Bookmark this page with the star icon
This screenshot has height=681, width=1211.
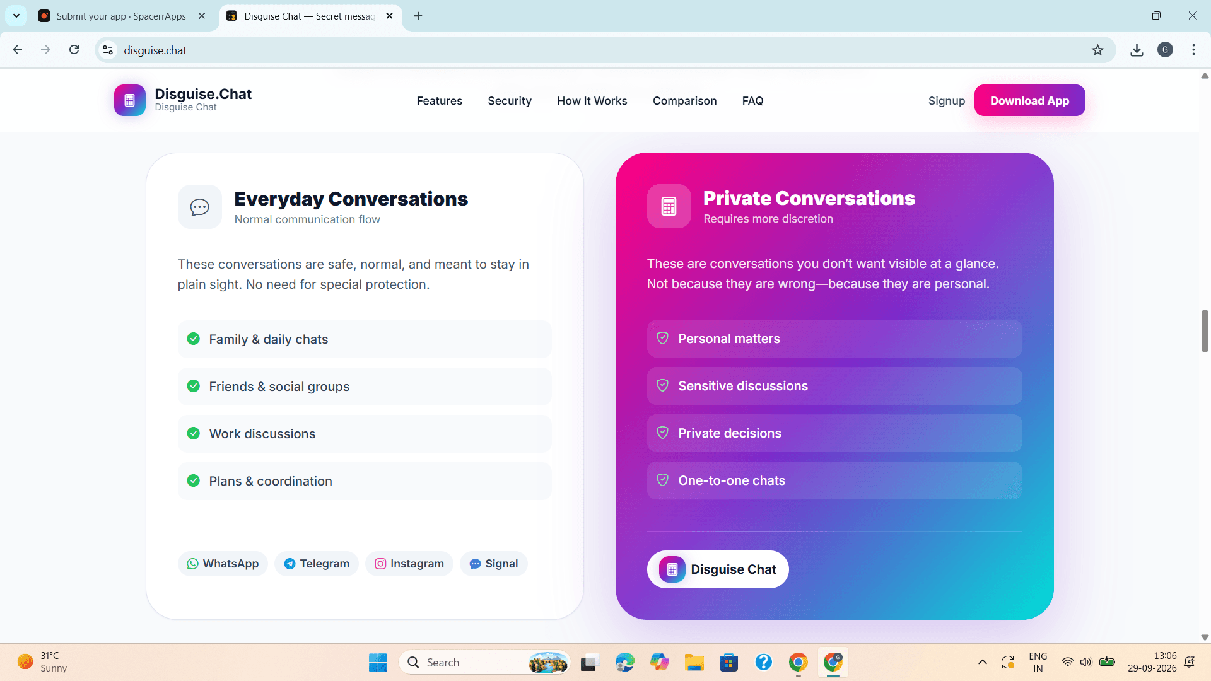[x=1098, y=50]
